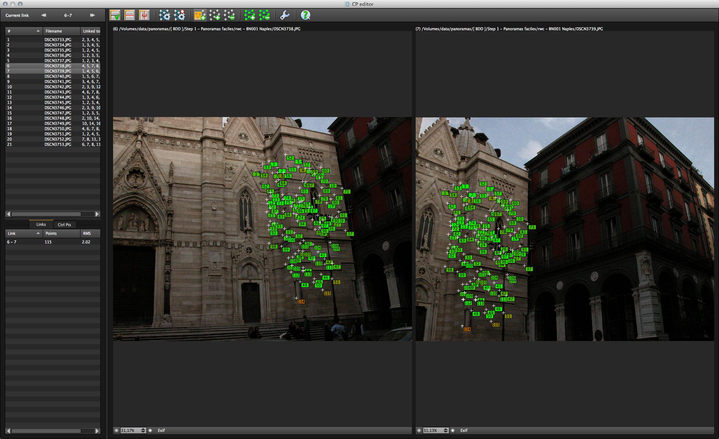Click right image zoom percentage stepper
The image size is (719, 439).
pos(446,430)
